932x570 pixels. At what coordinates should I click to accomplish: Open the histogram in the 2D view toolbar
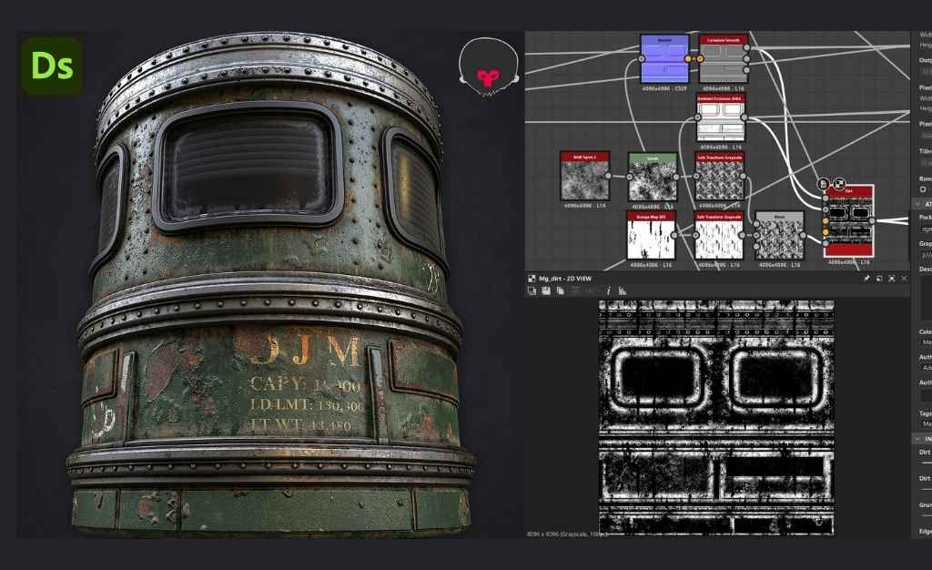tap(623, 290)
